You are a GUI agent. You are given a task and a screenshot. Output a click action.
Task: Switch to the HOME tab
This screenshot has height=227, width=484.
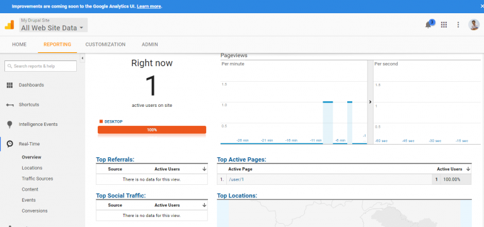click(19, 45)
